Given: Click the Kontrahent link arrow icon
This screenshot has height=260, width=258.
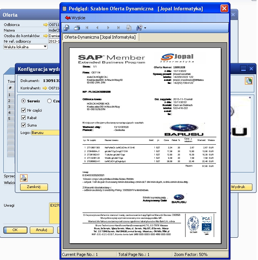Looking at the screenshot, I should pyautogui.click(x=45, y=88).
